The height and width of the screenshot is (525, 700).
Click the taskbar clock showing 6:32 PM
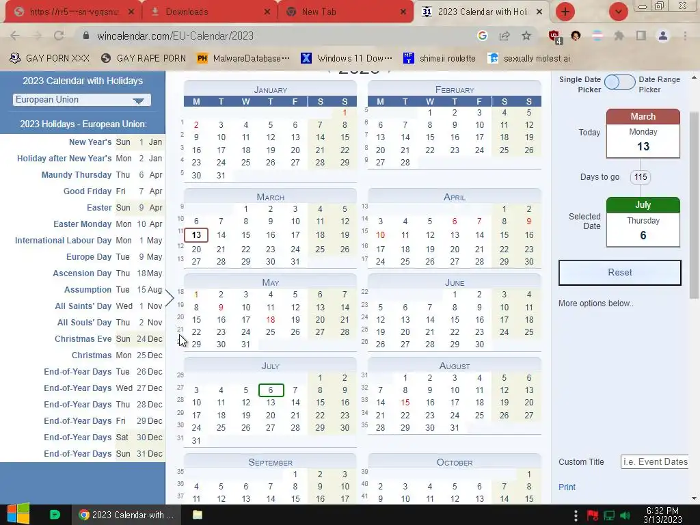662,515
